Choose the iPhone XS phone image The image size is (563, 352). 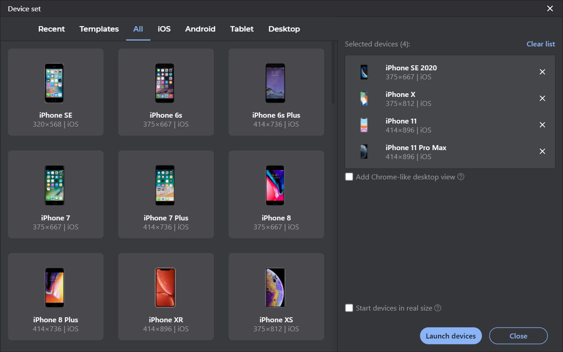[x=275, y=288]
